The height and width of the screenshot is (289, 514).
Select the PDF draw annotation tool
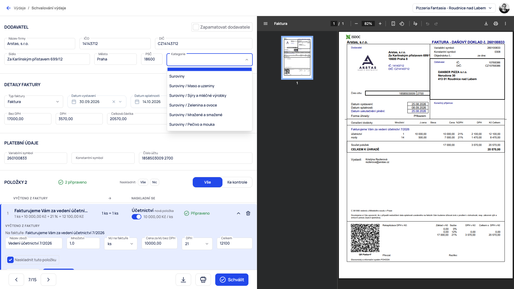click(x=415, y=24)
